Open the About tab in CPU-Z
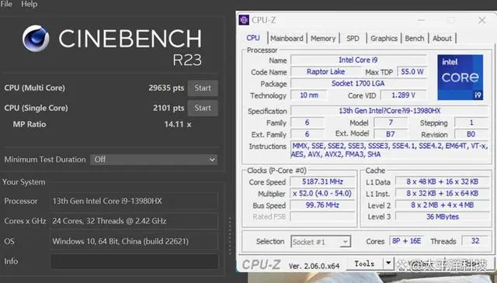 point(442,38)
